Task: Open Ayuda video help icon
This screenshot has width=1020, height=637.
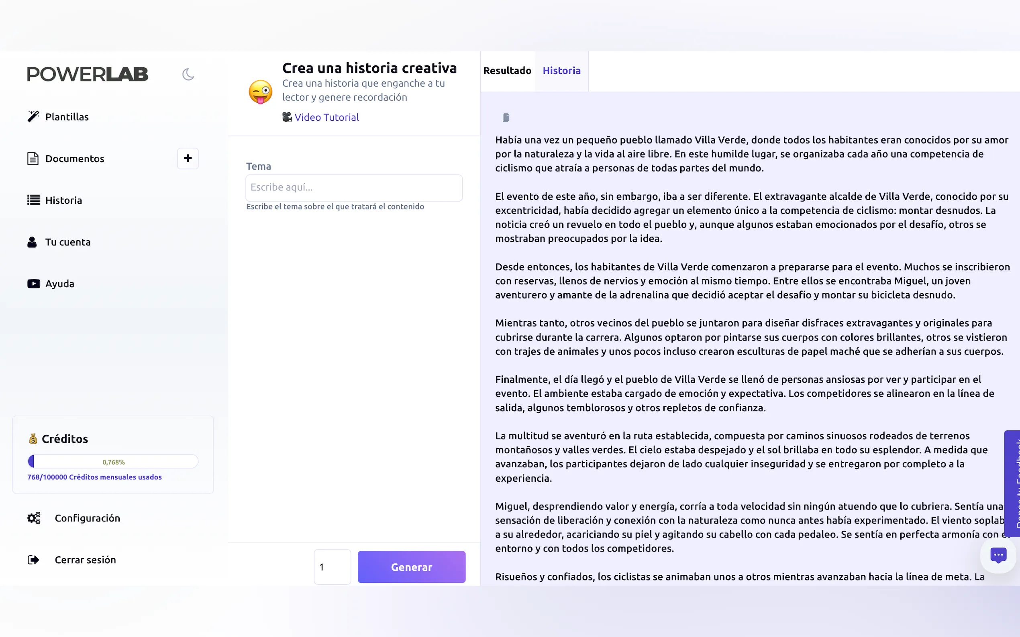Action: coord(34,284)
